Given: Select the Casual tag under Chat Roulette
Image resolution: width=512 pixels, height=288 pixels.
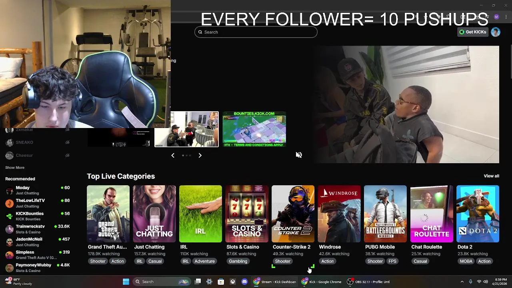Looking at the screenshot, I should coord(420,261).
